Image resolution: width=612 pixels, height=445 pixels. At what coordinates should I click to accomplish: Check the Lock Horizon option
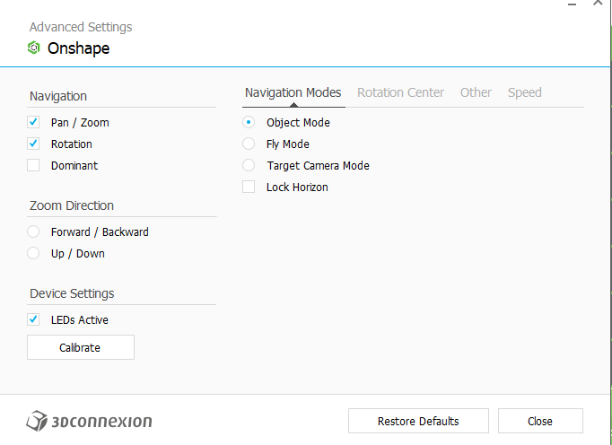(249, 187)
